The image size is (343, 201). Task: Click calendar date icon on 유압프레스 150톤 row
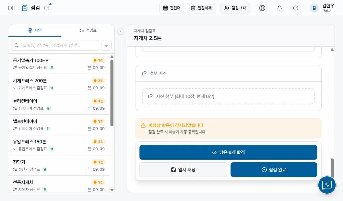tap(89, 149)
